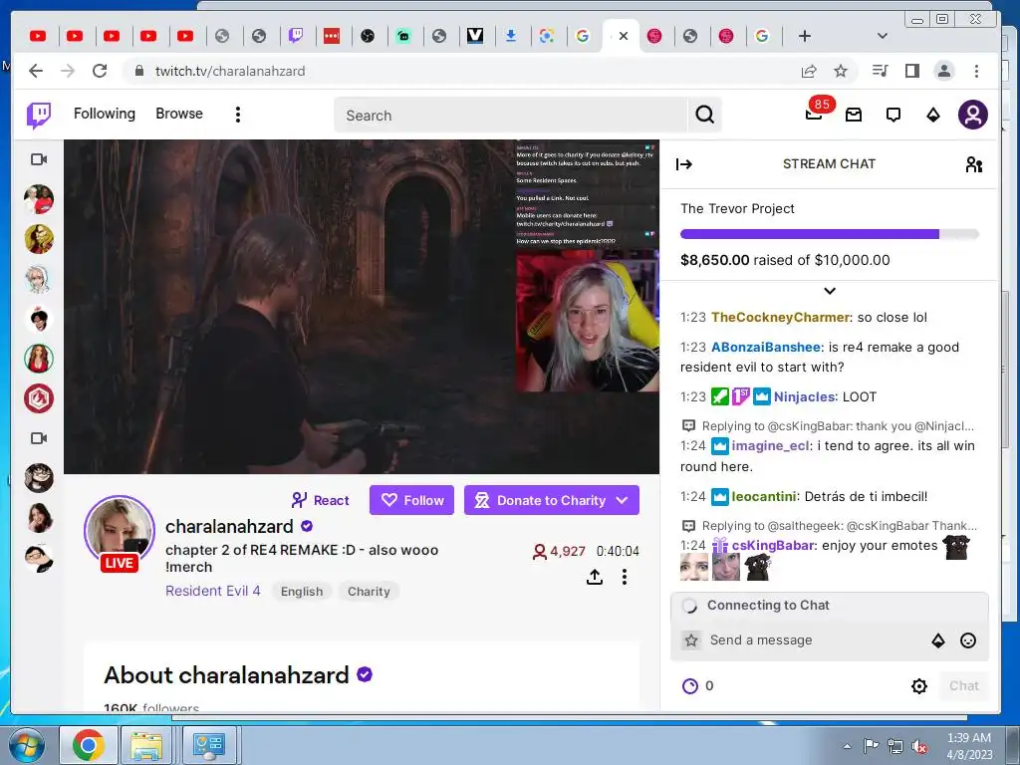Click the Get Bits diamond icon in top bar

pos(932,116)
